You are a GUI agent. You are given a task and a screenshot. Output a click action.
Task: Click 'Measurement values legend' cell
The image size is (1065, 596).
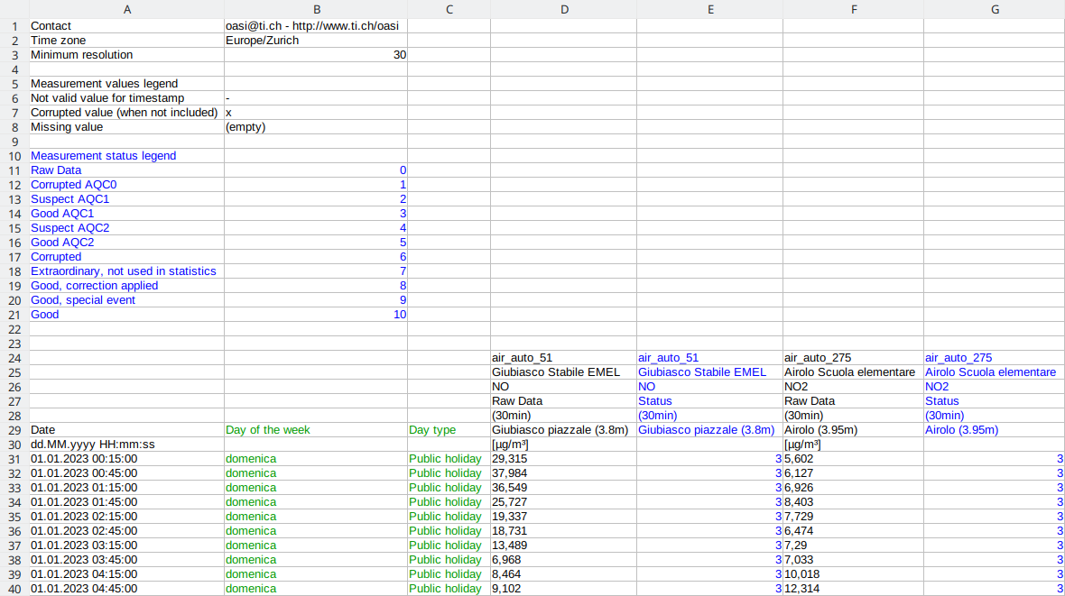click(x=126, y=84)
